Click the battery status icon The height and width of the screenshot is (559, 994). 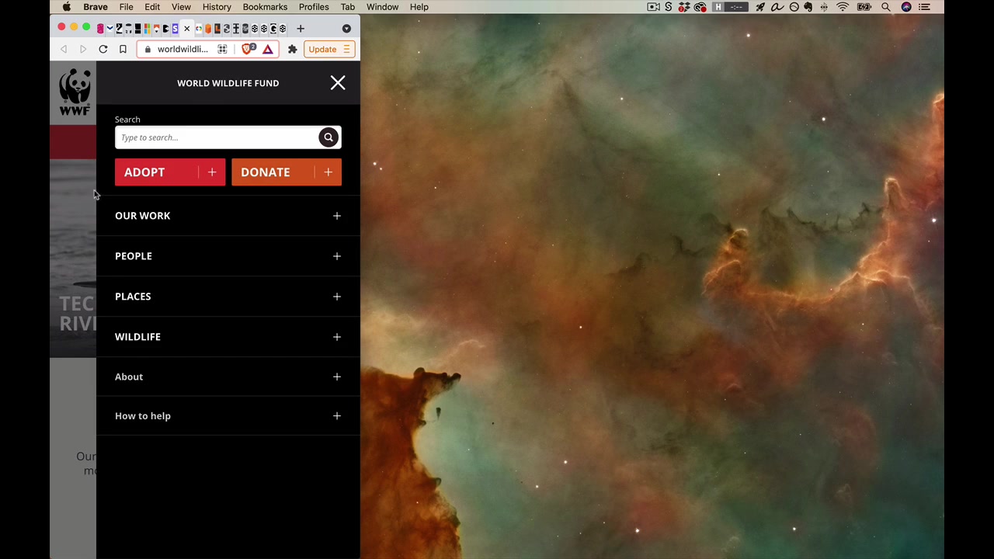pos(864,7)
